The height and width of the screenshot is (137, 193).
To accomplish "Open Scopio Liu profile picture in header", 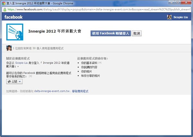I will click(169, 17).
